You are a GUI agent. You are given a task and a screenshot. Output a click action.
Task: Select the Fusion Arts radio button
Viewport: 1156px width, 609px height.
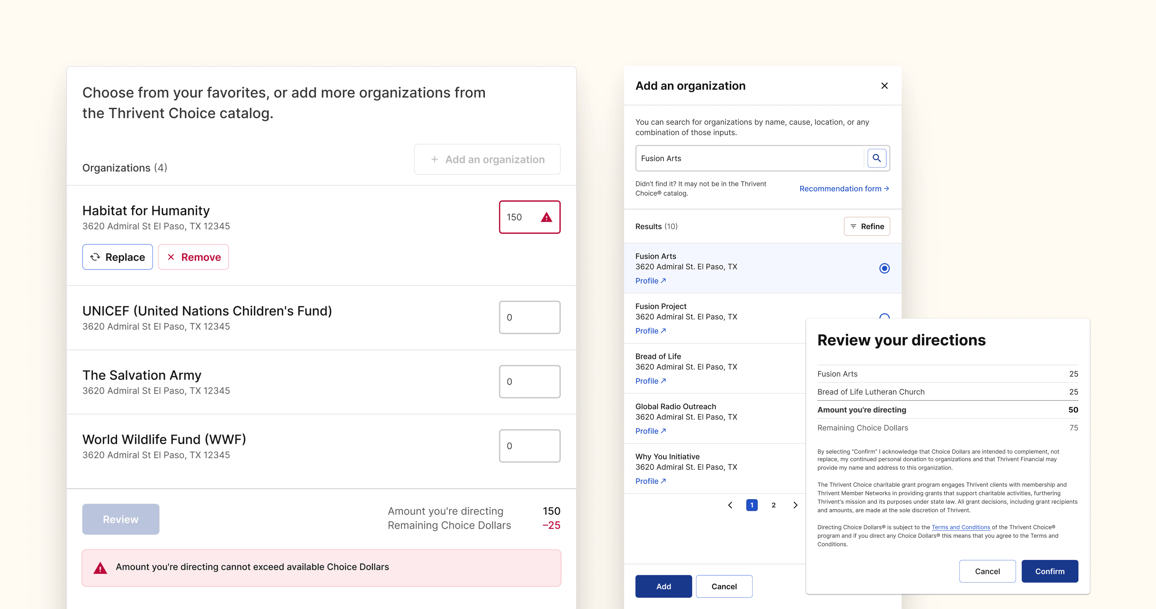tap(884, 268)
